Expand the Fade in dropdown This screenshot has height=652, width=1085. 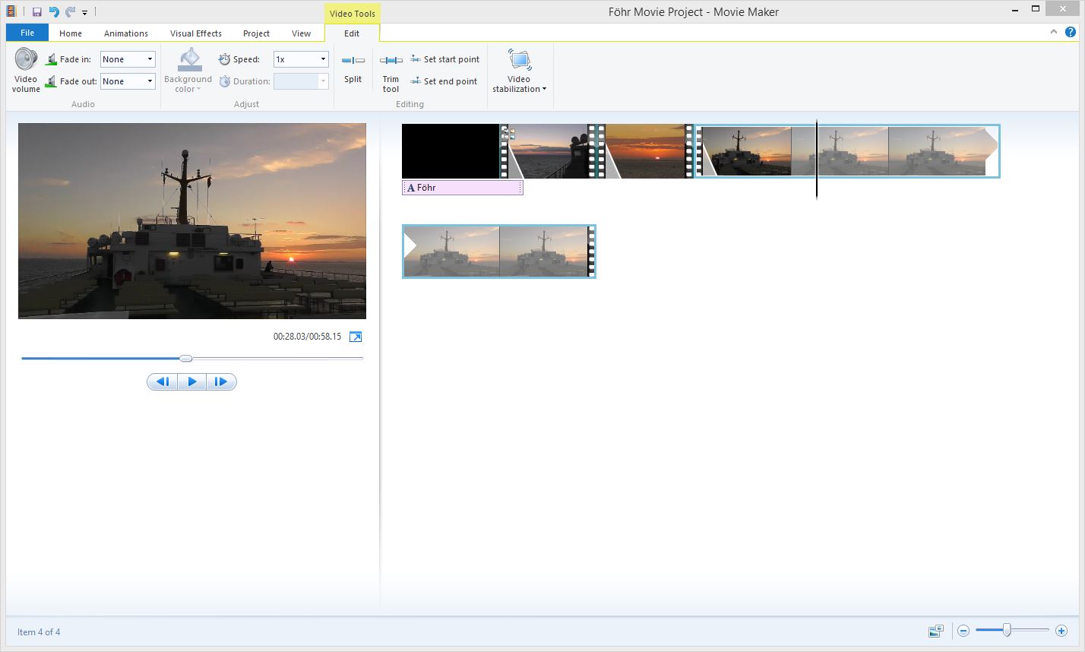click(150, 59)
